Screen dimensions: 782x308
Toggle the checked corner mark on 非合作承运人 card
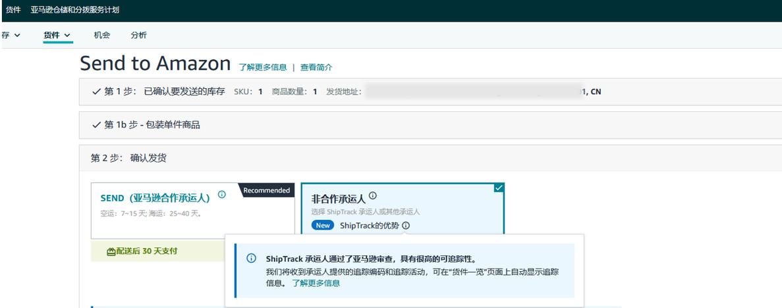pos(499,188)
